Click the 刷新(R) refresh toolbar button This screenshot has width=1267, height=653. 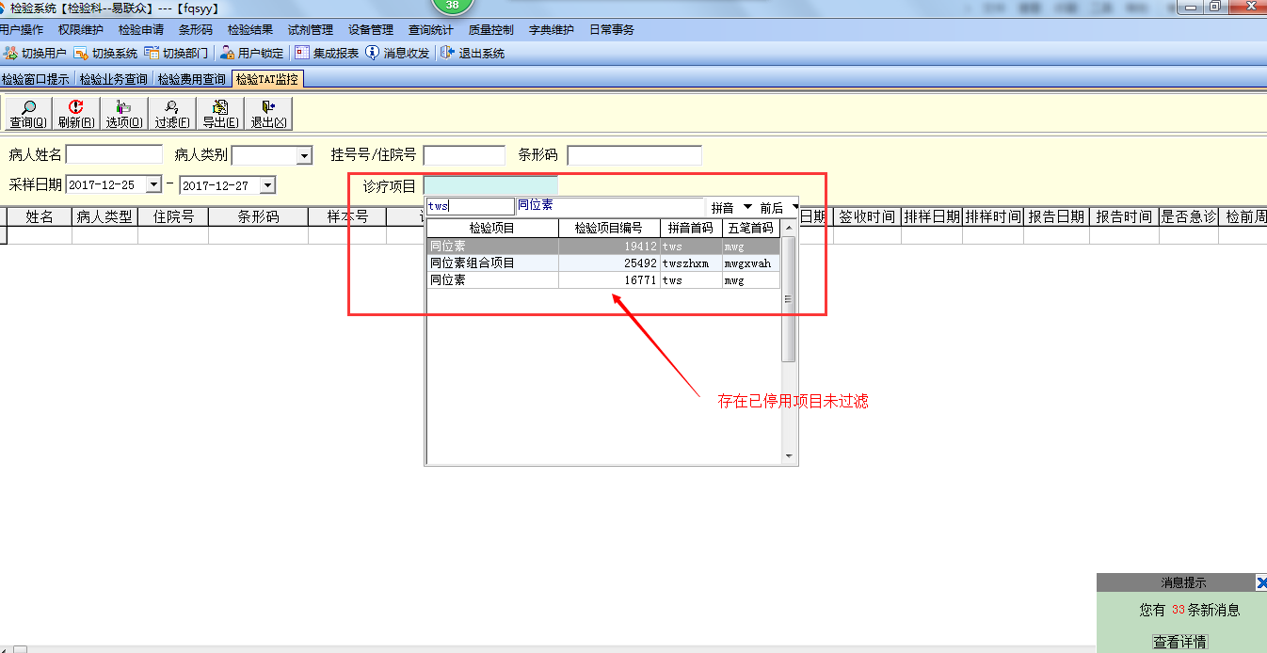[x=76, y=114]
